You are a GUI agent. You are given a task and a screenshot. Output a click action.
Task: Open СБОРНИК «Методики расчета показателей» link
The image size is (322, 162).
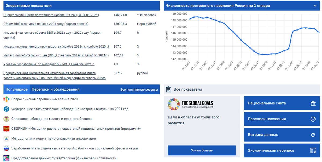tap(76, 129)
